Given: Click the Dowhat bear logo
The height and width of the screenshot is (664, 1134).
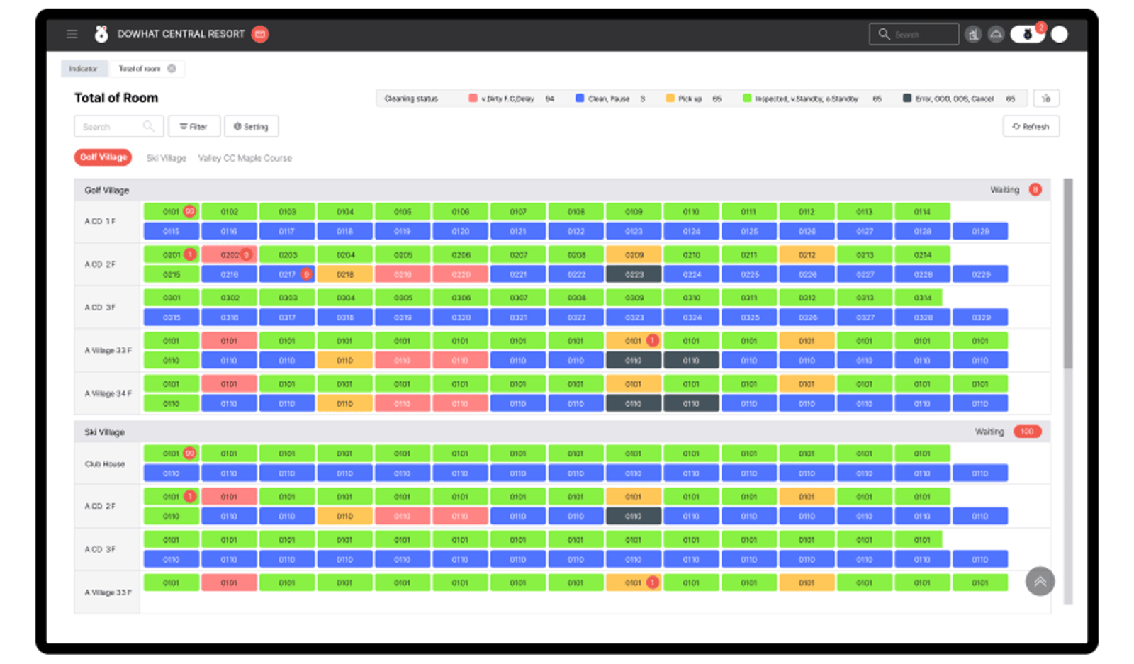Looking at the screenshot, I should click(x=101, y=33).
